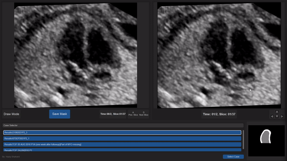Pick the TOF 24JUN2016 P1 case
Image resolution: width=287 pixels, height=161 pixels.
point(122,150)
